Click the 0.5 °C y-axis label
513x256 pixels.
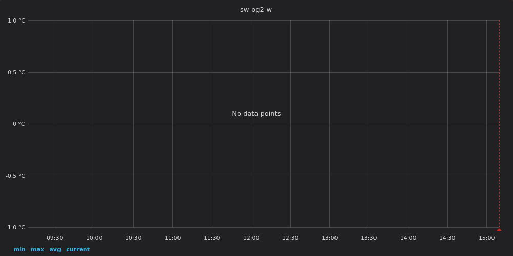(x=16, y=73)
